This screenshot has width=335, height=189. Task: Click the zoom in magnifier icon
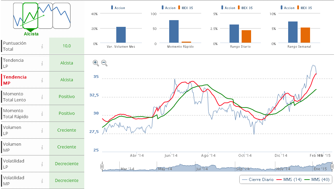[95, 62]
